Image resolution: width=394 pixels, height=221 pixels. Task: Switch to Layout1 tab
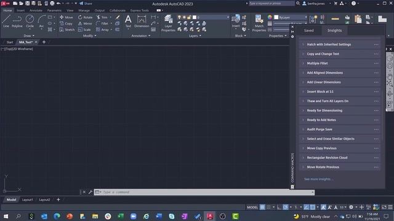[27, 200]
